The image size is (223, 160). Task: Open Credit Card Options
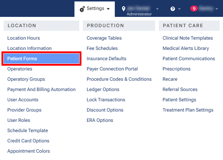(28, 141)
